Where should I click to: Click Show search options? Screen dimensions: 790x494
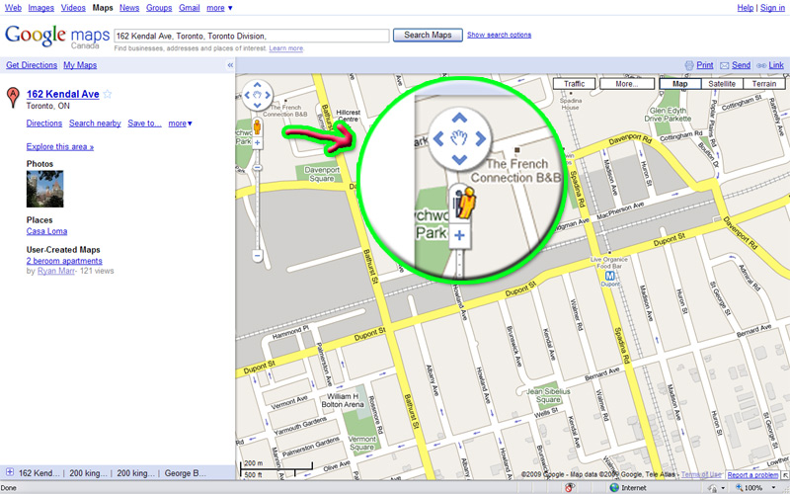point(499,35)
